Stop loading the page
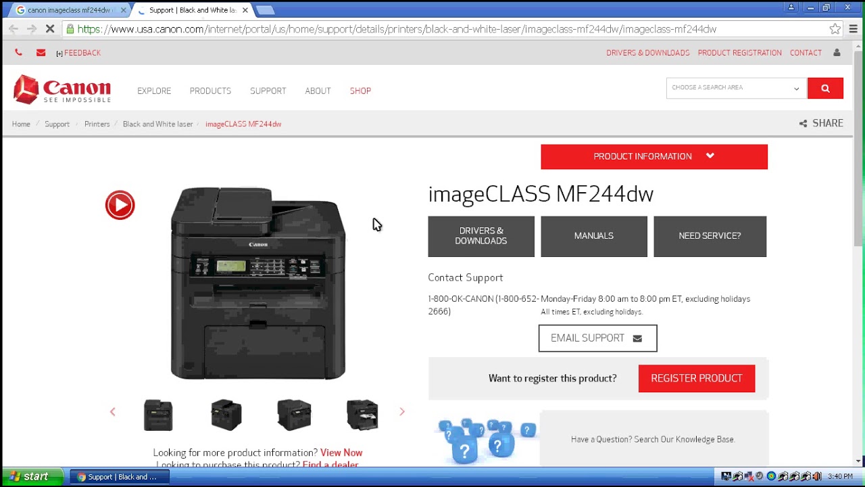Viewport: 865px width, 487px height. [50, 29]
